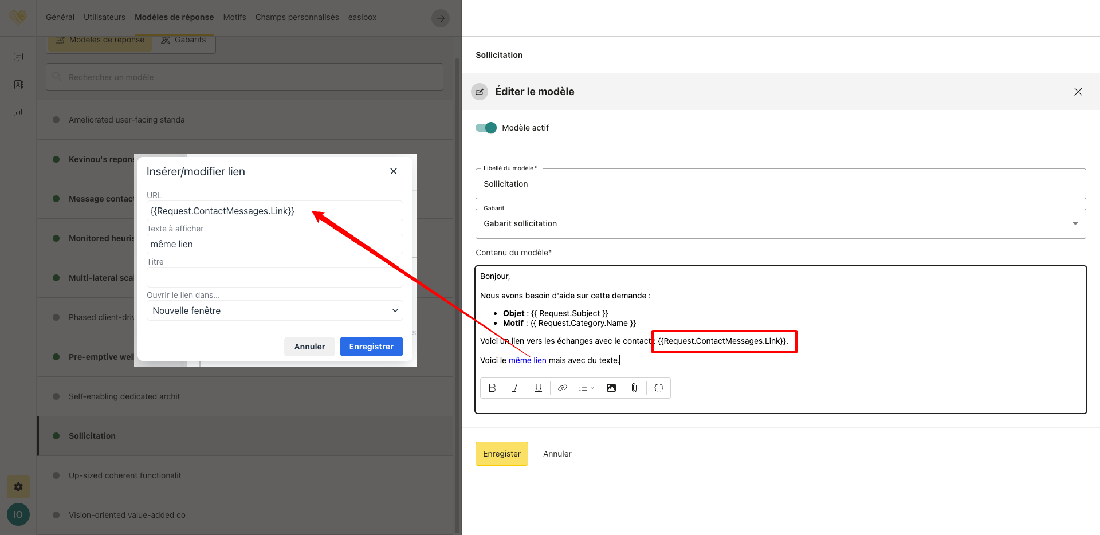Open statistics chart icon in sidebar
Viewport: 1100px width, 535px height.
click(18, 112)
